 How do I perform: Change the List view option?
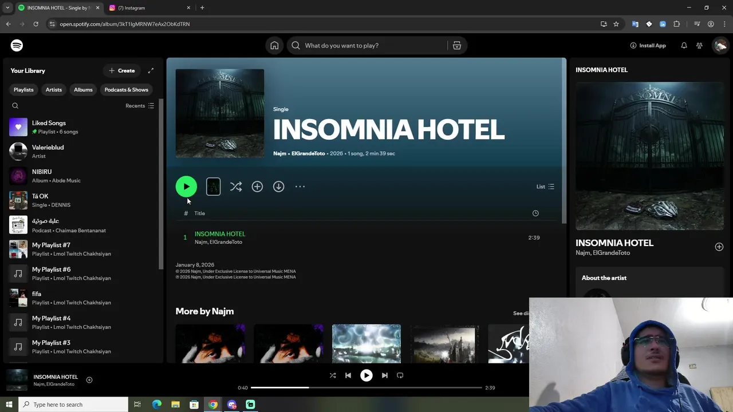[545, 187]
